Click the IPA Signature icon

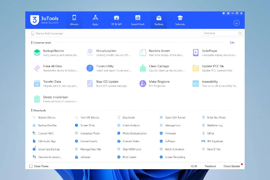[x=204, y=141]
